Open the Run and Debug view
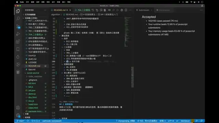Screen dimensions: 219x123 tap(18, 34)
